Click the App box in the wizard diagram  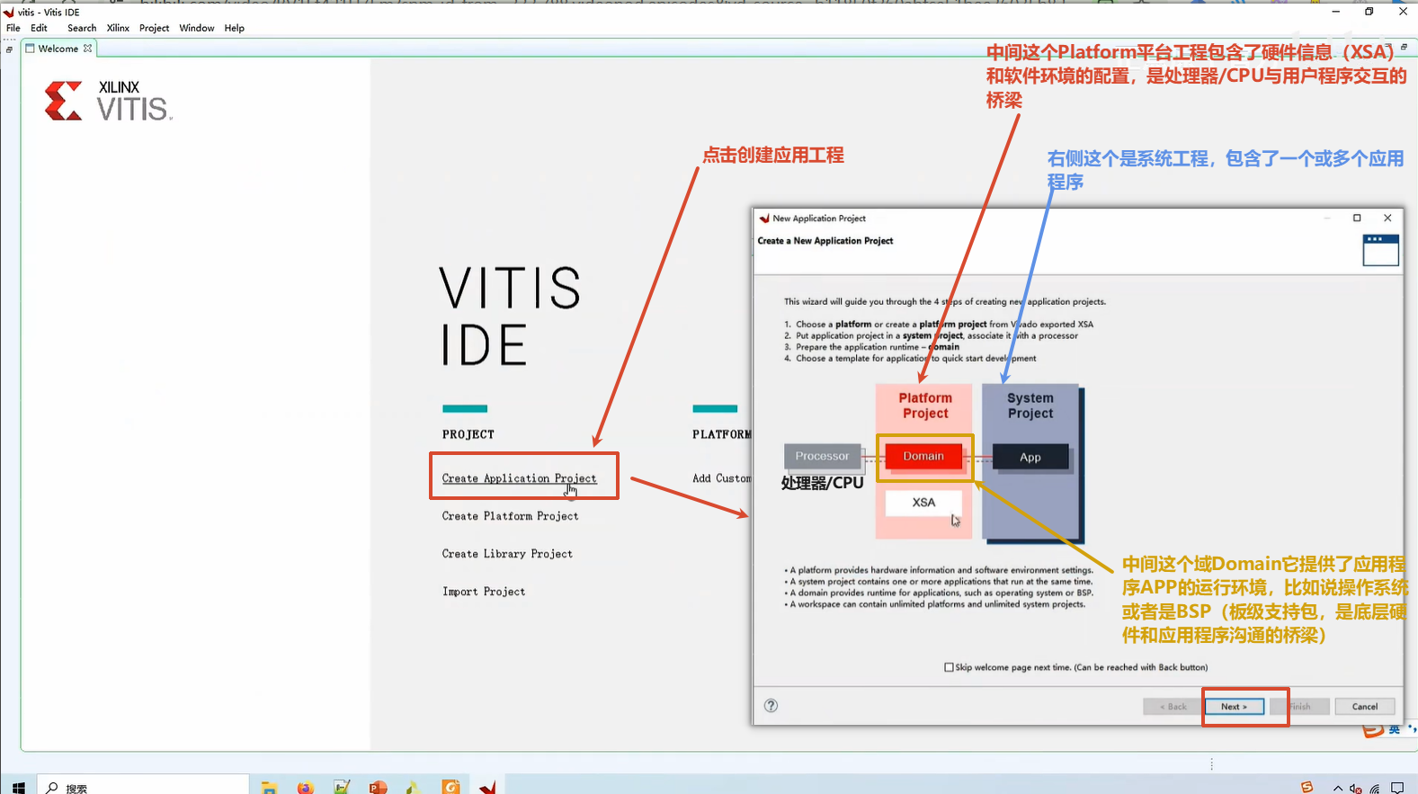pos(1030,457)
